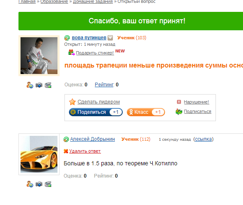Click the orange star leader icon
243x205 pixels.
[x=72, y=102]
